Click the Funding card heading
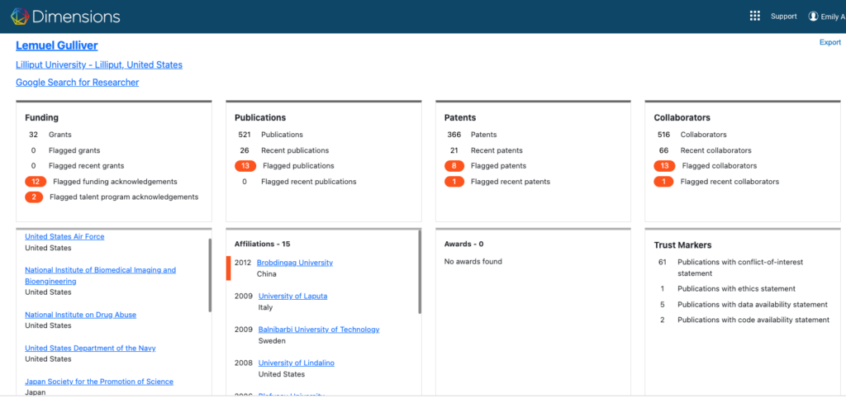Viewport: 846px width, 413px height. pyautogui.click(x=41, y=117)
